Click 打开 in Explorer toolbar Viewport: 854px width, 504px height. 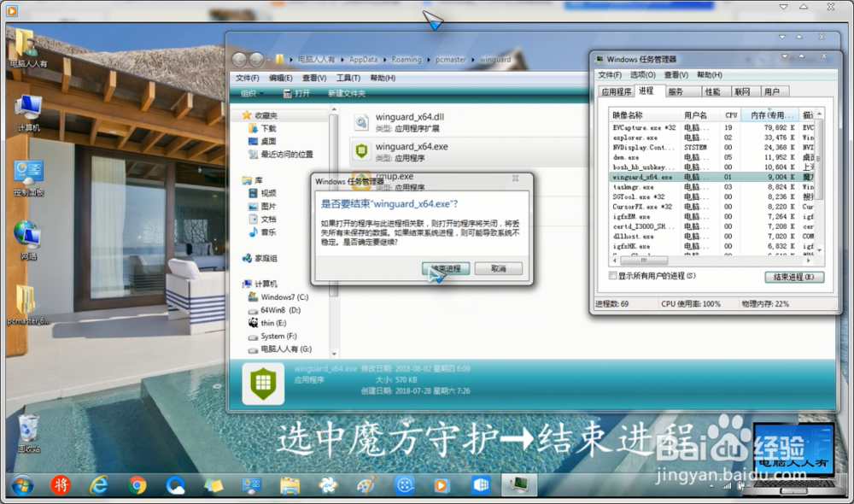[297, 94]
